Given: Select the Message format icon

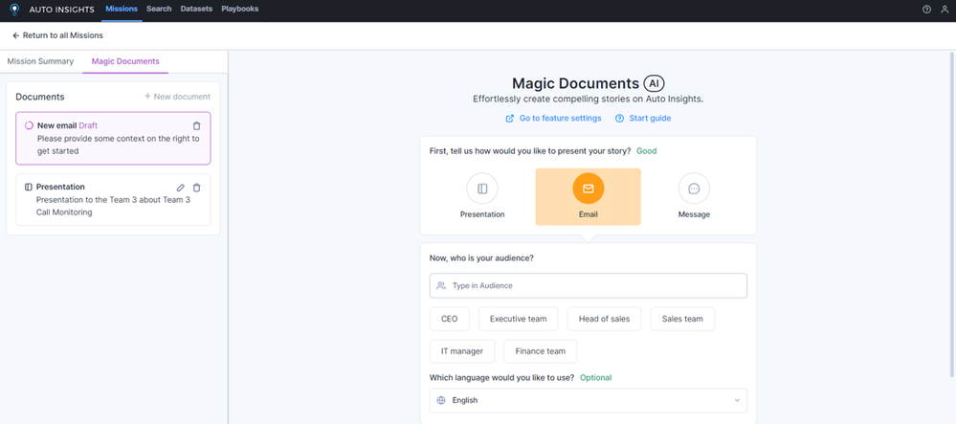Looking at the screenshot, I should pos(694,189).
